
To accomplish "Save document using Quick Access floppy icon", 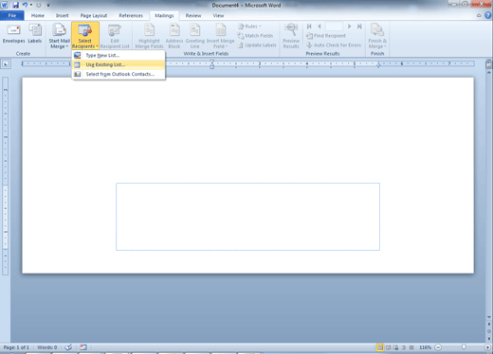I will 16,5.
